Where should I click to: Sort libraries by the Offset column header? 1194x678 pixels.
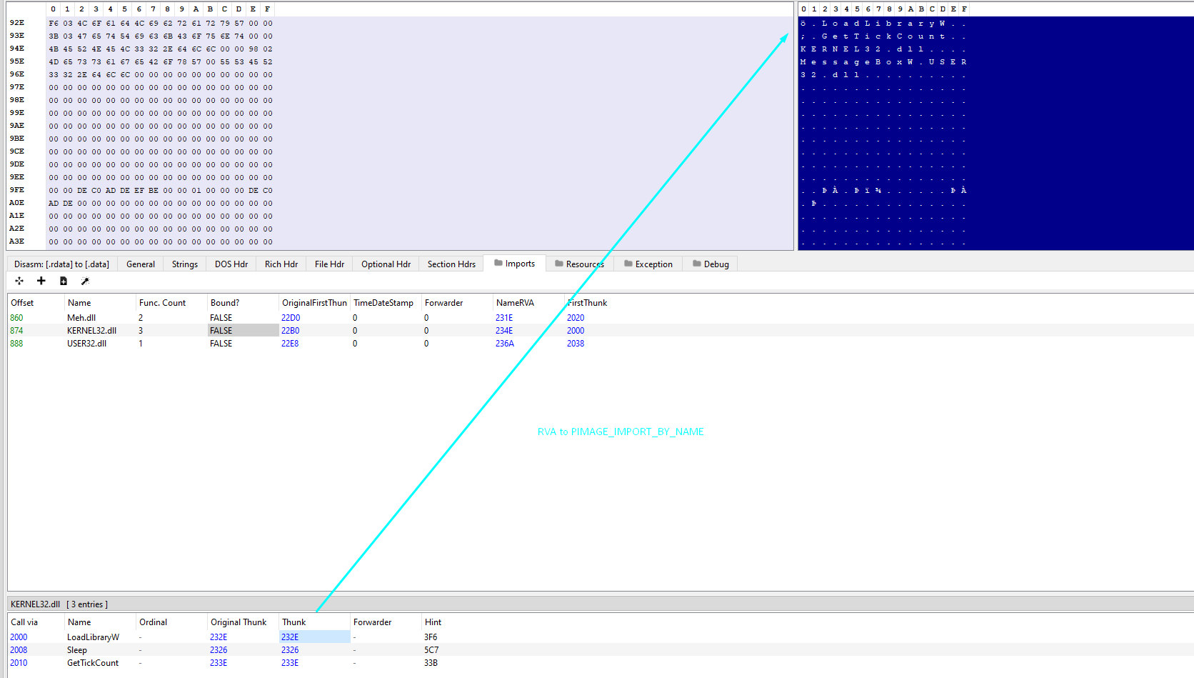click(x=36, y=303)
